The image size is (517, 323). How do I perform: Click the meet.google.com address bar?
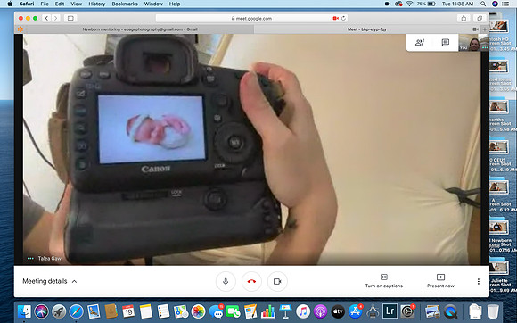pyautogui.click(x=251, y=18)
